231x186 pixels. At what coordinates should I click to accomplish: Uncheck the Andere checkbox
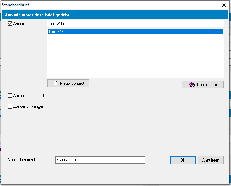tap(10, 24)
